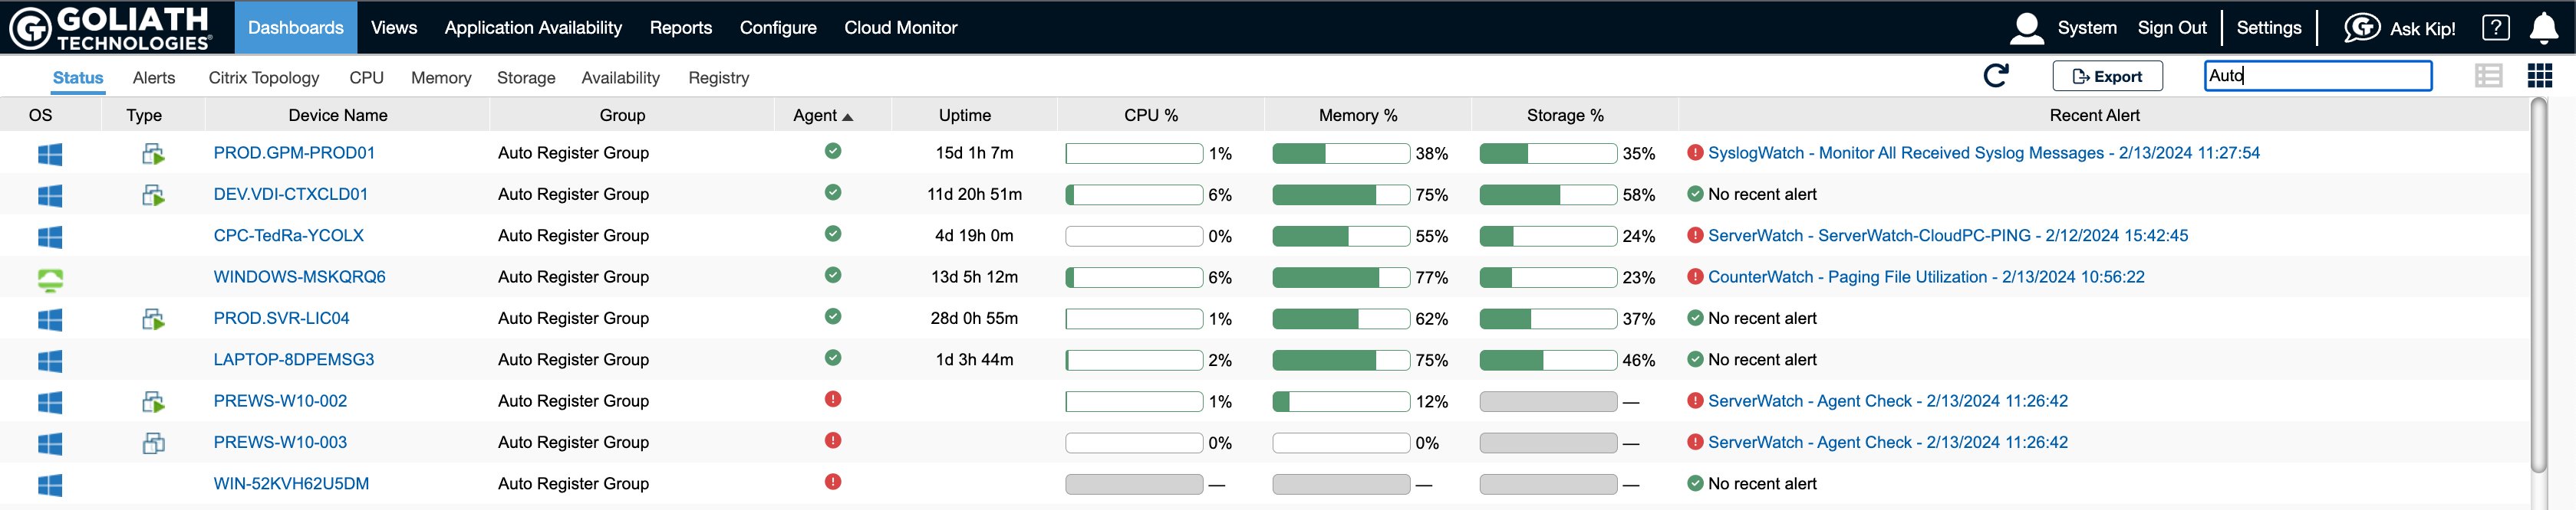Image resolution: width=2576 pixels, height=510 pixels.
Task: Click the Windows OS icon for PROD.GPM-PROD01
Action: (50, 152)
